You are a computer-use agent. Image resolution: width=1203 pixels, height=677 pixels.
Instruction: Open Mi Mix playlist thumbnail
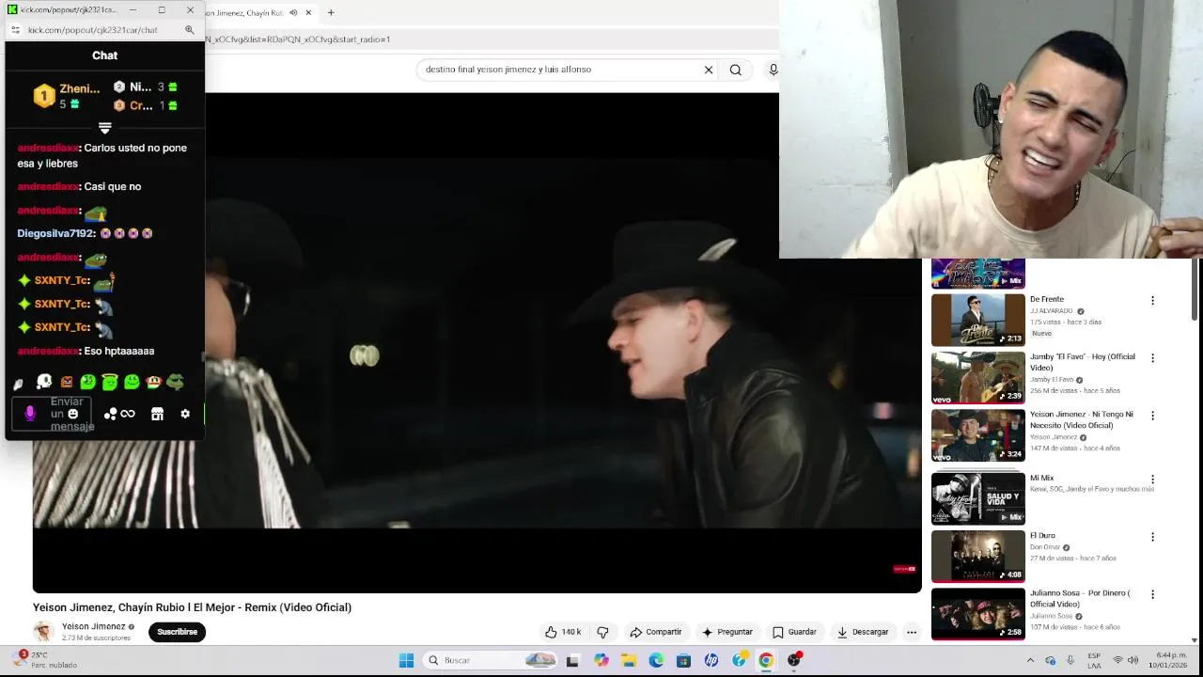(977, 498)
